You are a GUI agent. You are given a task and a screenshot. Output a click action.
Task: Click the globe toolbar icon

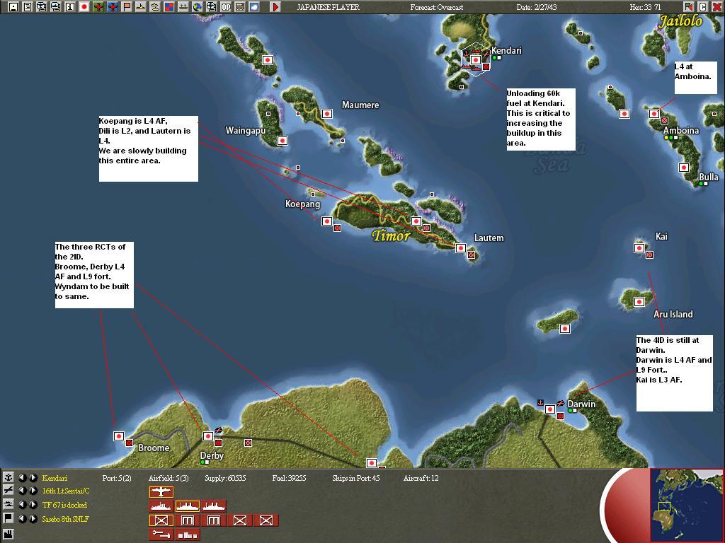198,6
